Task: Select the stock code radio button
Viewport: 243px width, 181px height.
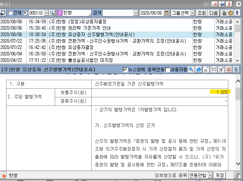Action: [25, 13]
